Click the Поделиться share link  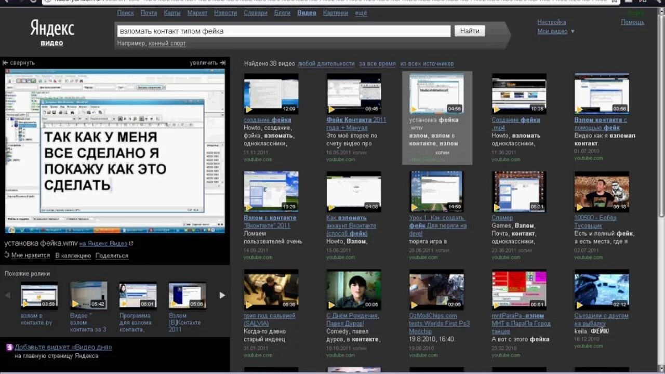(x=112, y=256)
